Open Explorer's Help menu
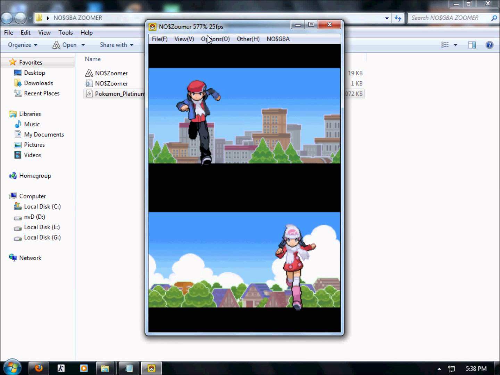 [x=86, y=33]
